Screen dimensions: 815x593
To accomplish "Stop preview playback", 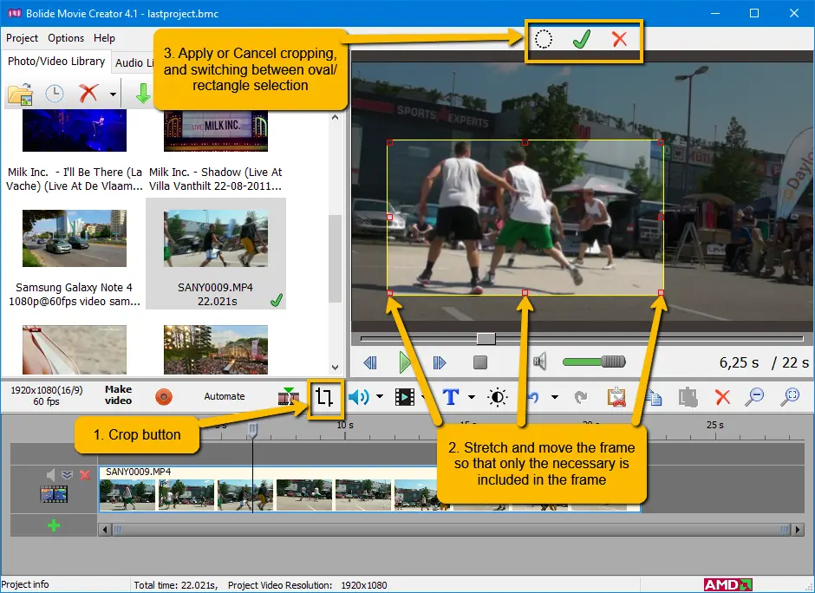I will (480, 362).
